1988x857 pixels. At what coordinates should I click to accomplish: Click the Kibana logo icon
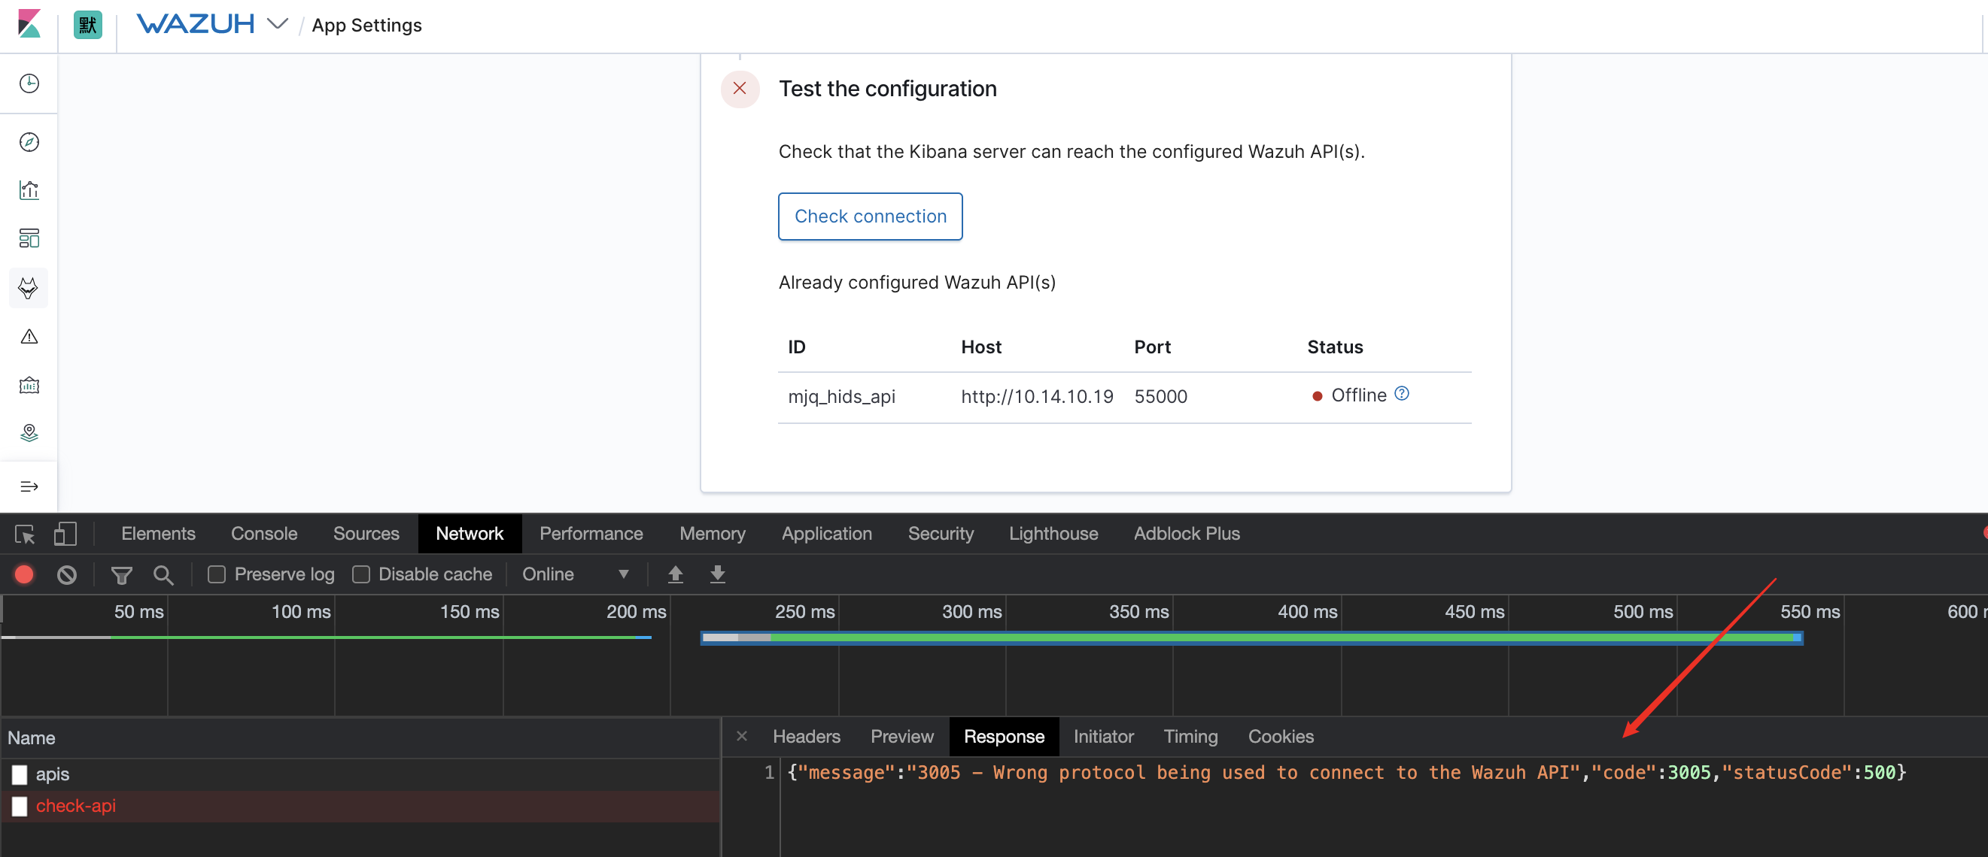[x=29, y=25]
